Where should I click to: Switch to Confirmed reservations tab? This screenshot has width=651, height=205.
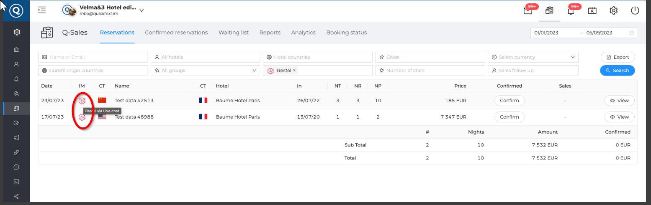(x=176, y=33)
